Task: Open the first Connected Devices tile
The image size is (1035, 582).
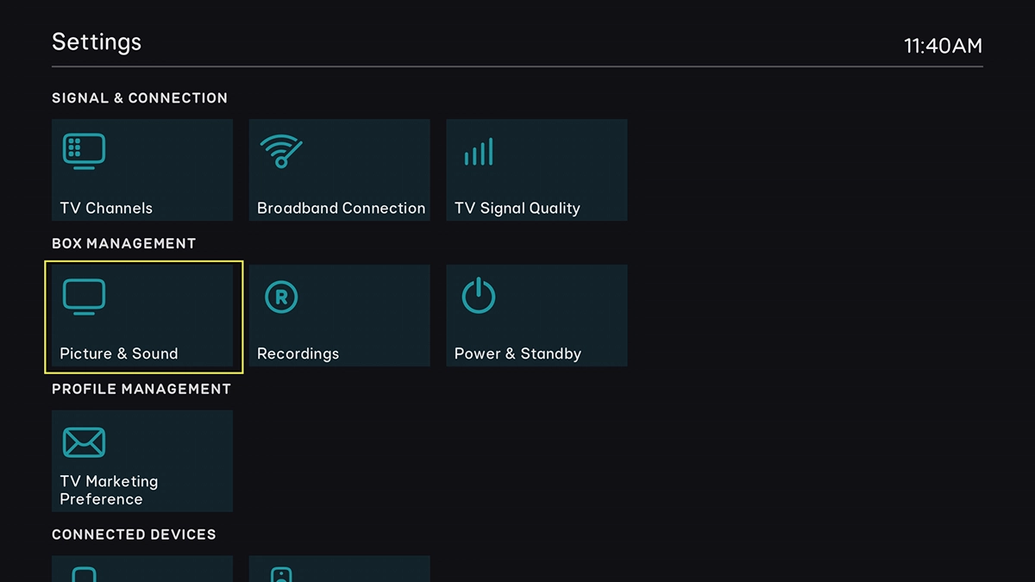Action: coord(142,570)
